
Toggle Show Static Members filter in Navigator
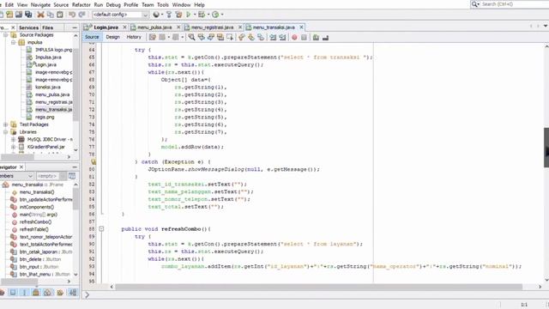(x=25, y=292)
